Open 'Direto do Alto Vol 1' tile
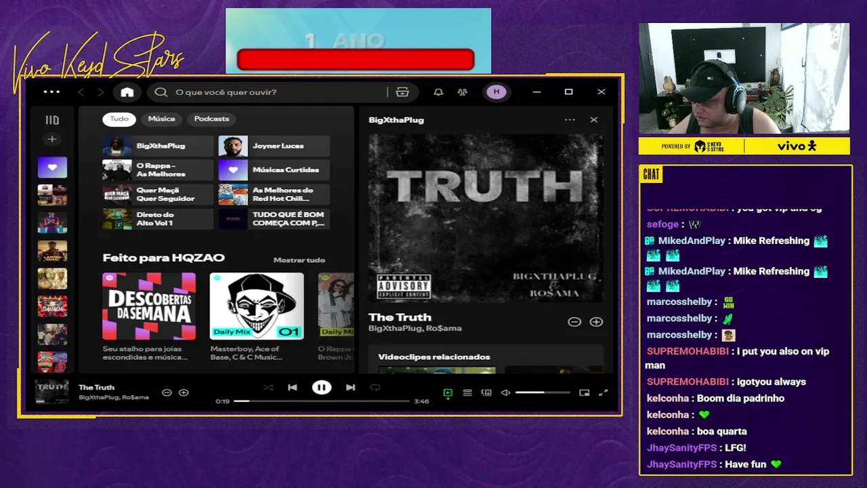This screenshot has height=488, width=867. coord(158,219)
